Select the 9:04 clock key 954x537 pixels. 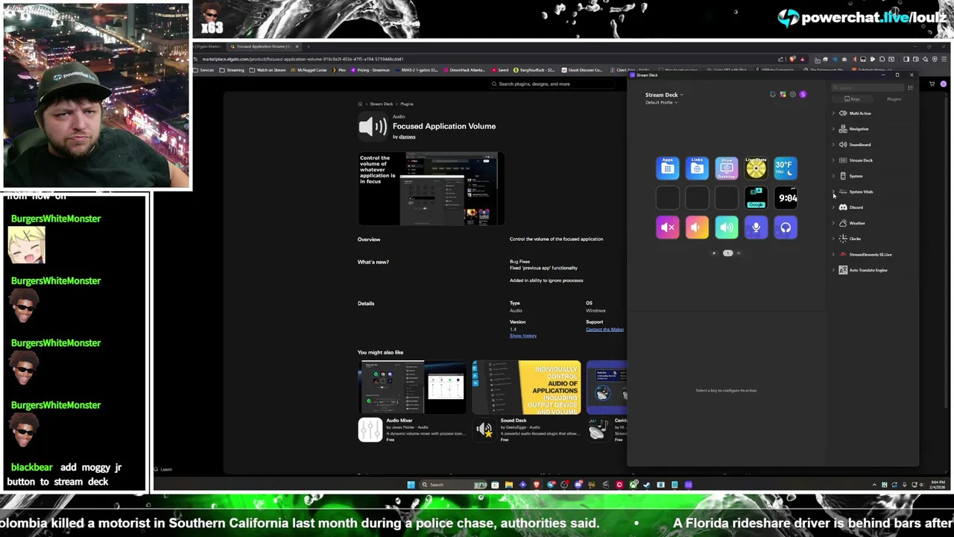(x=786, y=198)
